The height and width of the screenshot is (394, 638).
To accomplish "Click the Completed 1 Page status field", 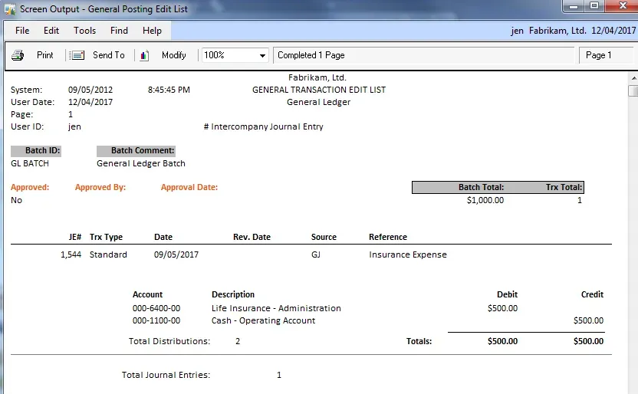I will (423, 55).
